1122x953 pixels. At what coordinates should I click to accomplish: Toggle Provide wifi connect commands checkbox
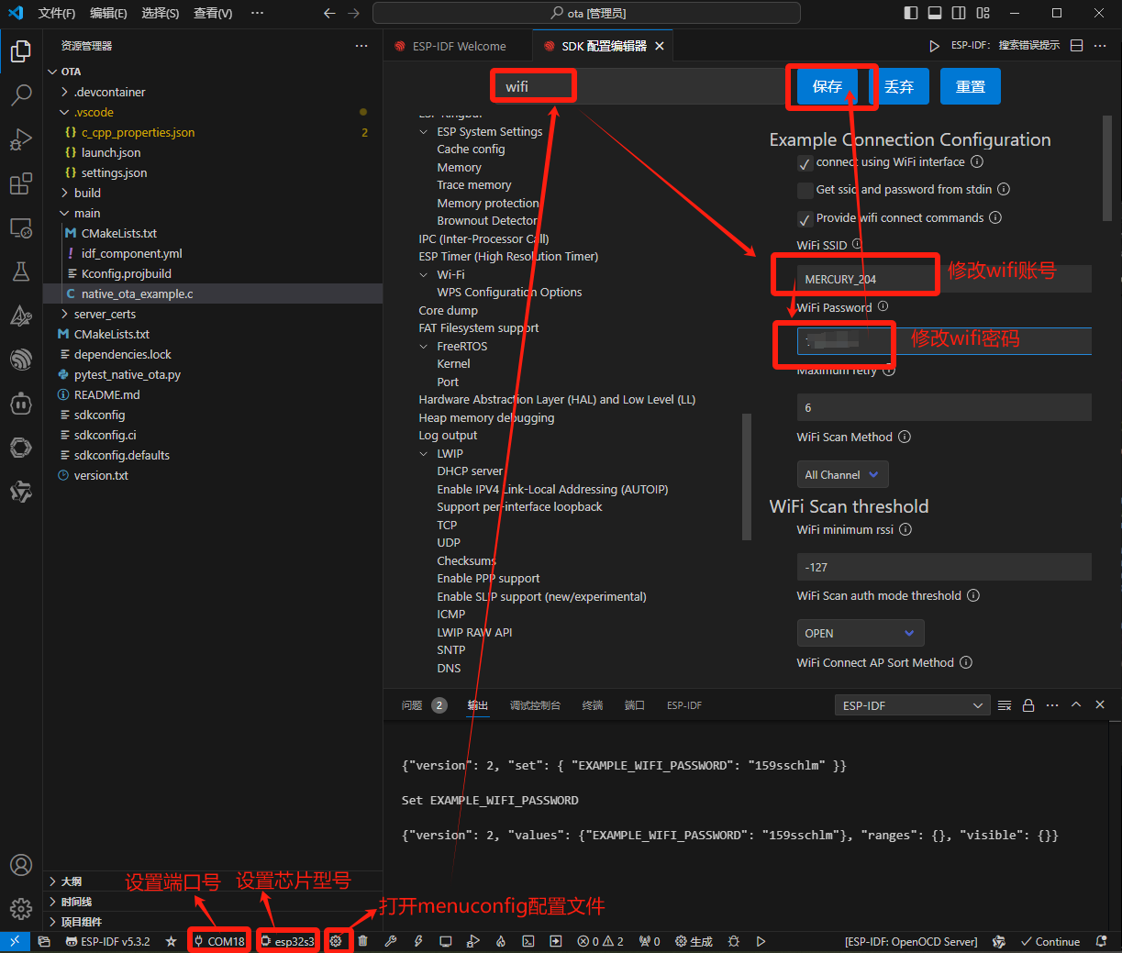click(x=805, y=219)
